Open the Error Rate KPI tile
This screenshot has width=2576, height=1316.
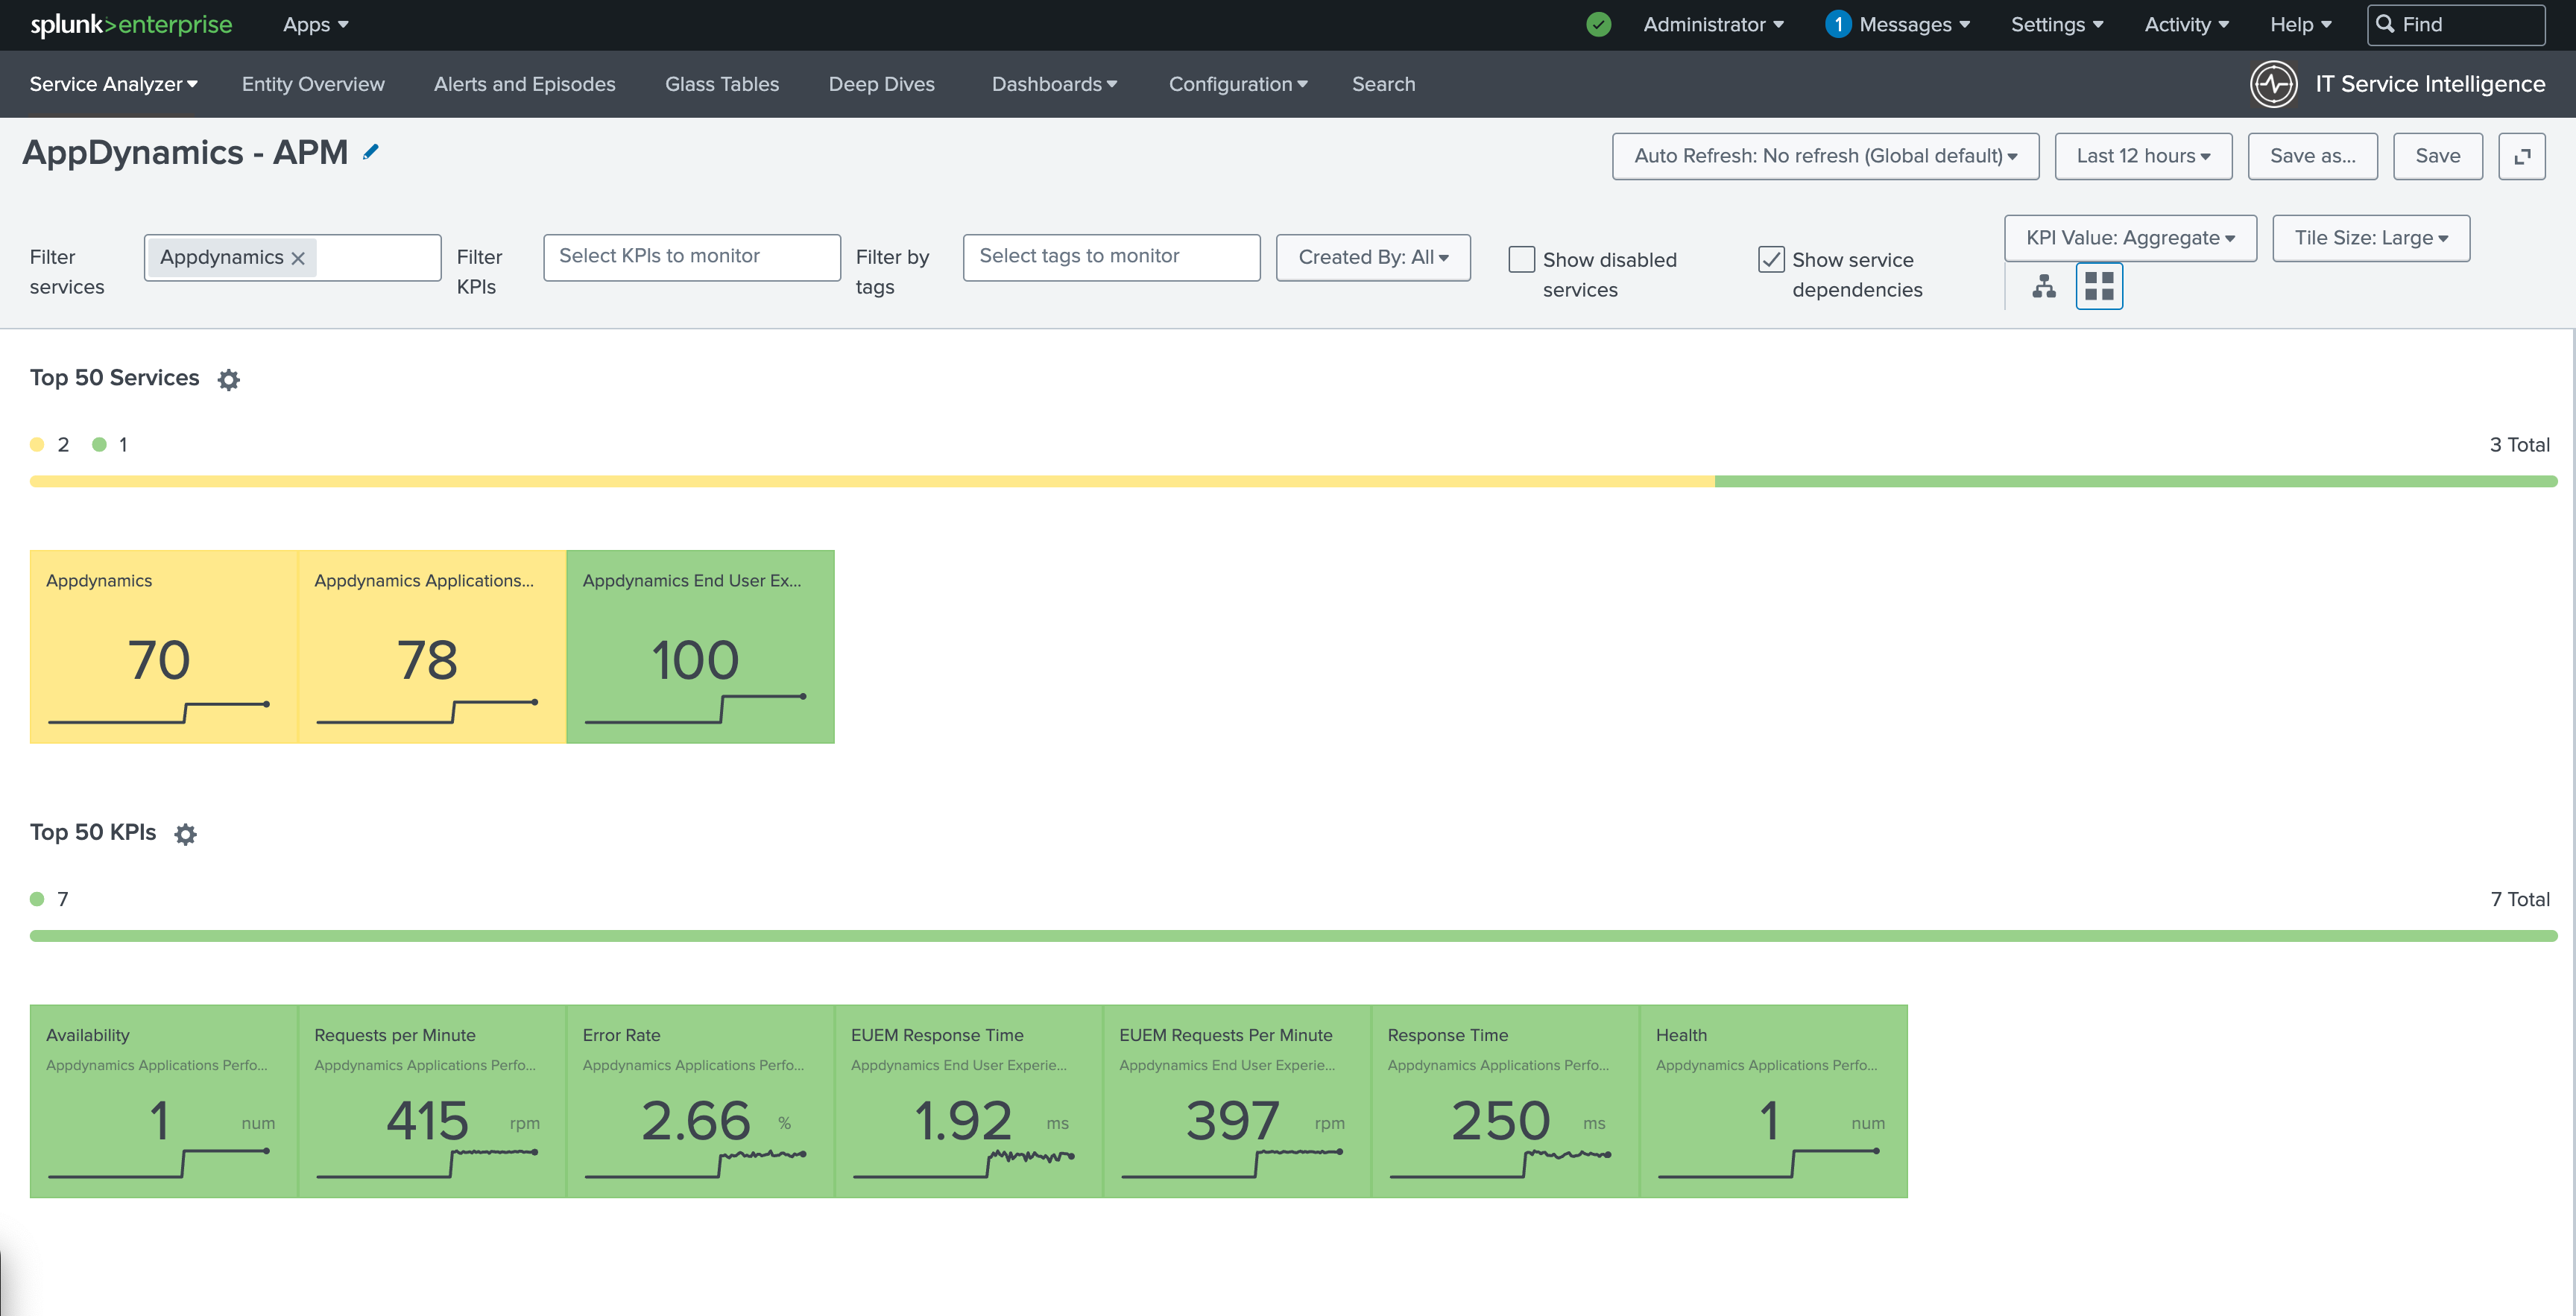tap(700, 1101)
